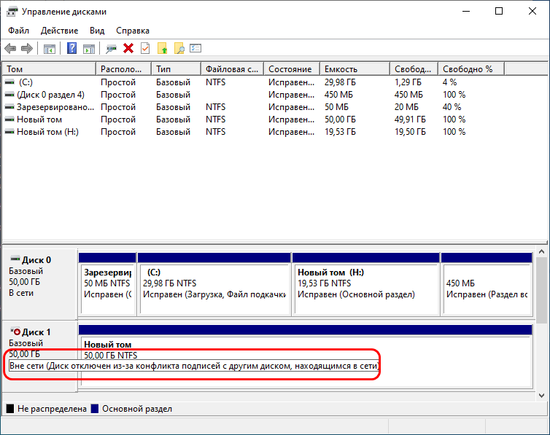
Task: Click the red X delete icon
Action: [128, 48]
